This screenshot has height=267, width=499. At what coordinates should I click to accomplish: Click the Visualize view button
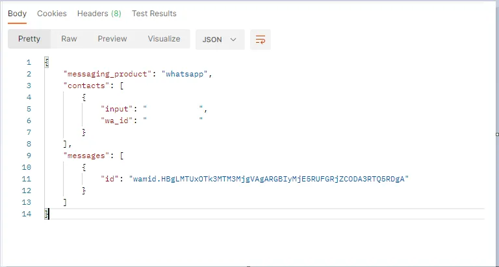(x=164, y=39)
